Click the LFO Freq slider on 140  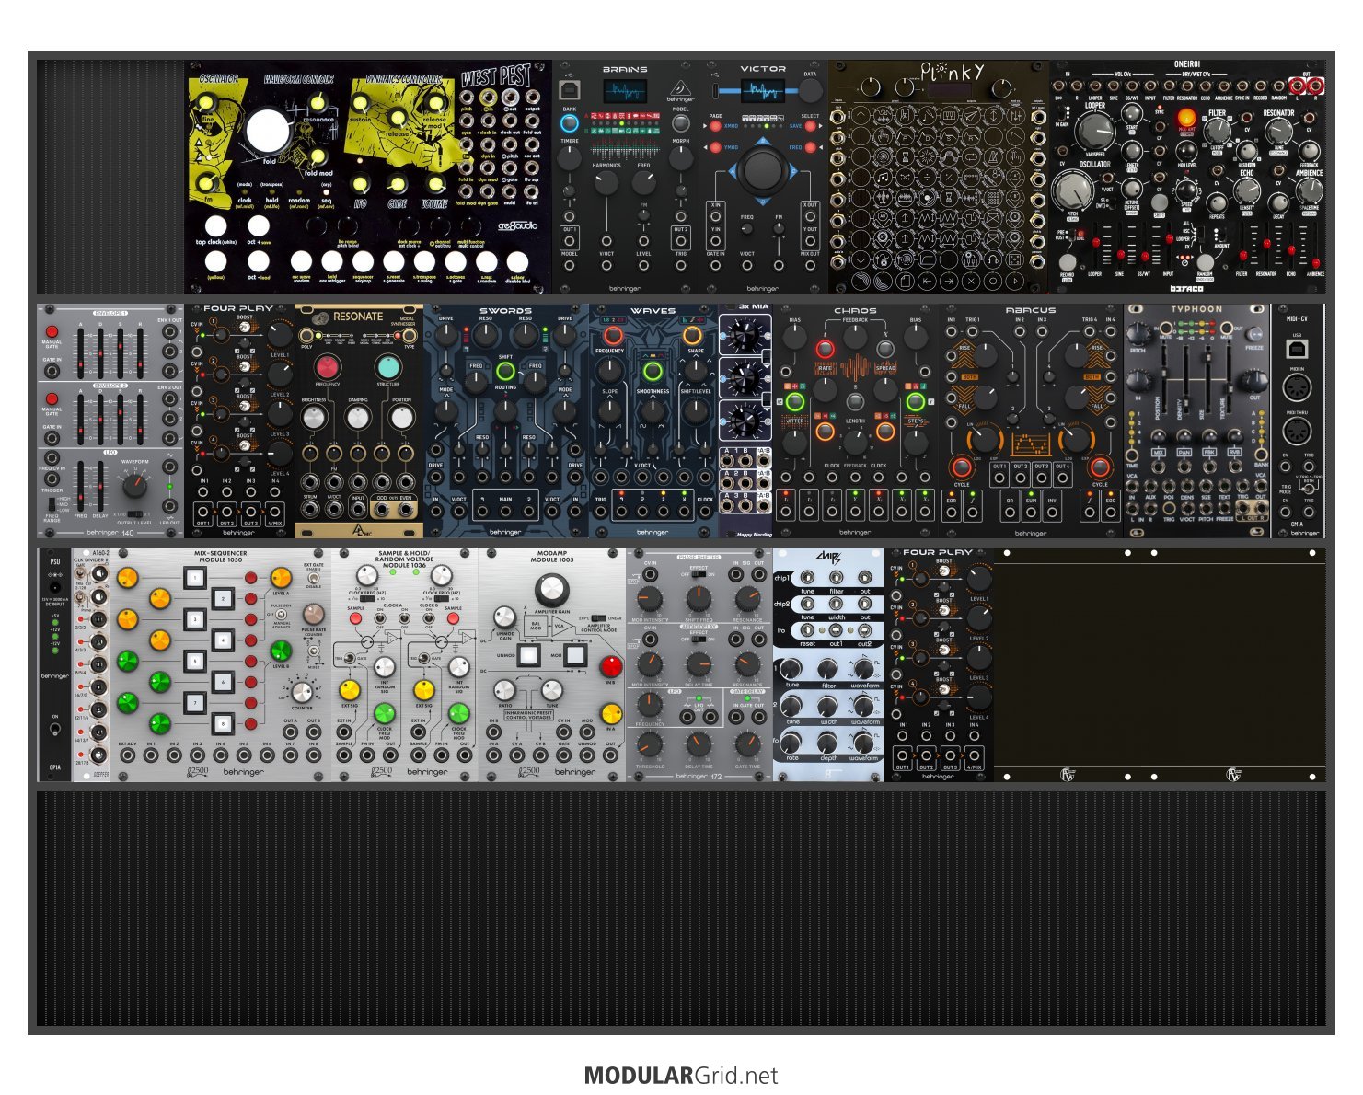(80, 486)
